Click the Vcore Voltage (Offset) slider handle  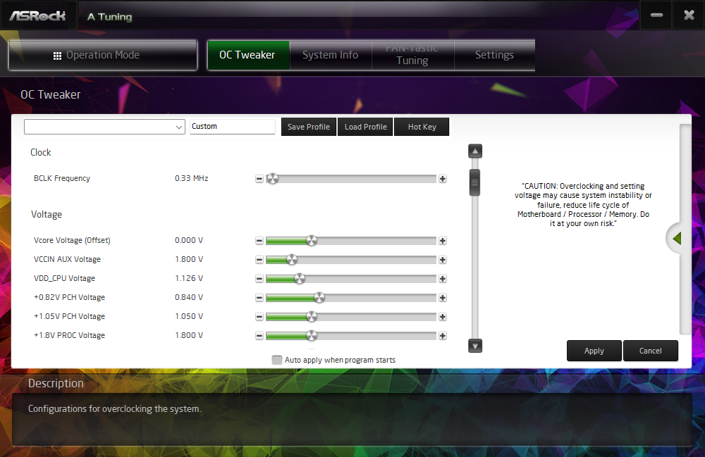[312, 241]
